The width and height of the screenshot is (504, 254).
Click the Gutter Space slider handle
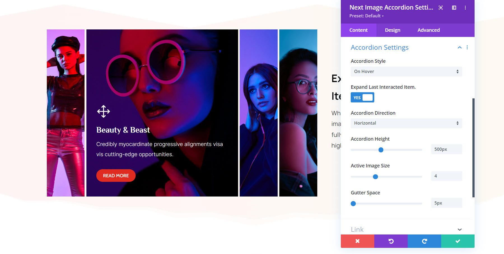pyautogui.click(x=353, y=204)
